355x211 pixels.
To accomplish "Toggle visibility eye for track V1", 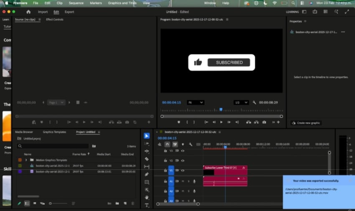I will 183,170.
